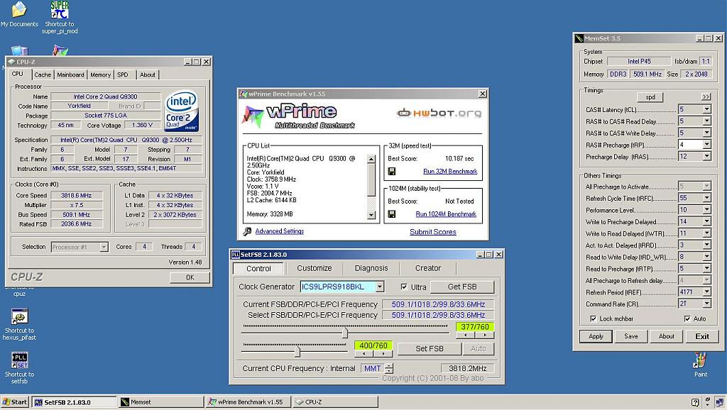Toggle the Auto checkbox in MemSet
727x410 pixels.
coord(687,318)
